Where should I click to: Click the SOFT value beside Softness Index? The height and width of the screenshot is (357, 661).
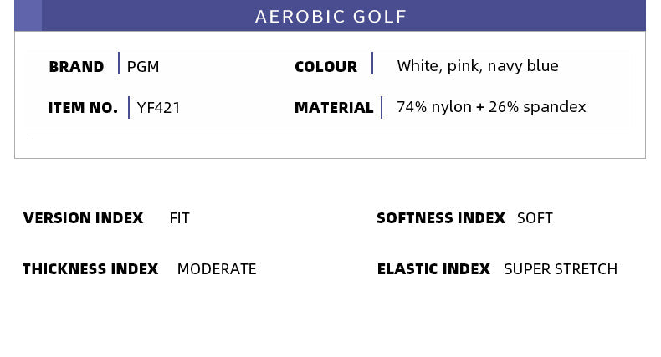535,218
